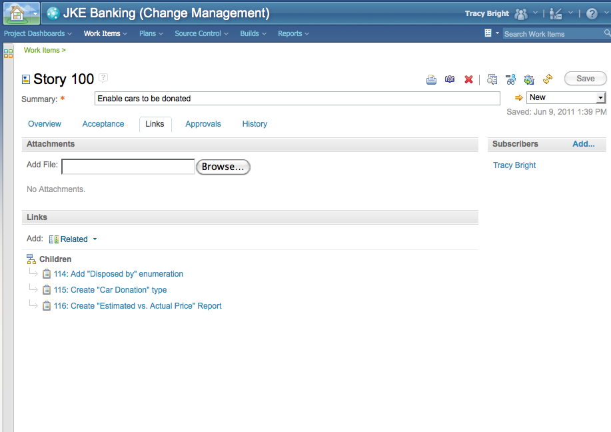Click the find potential duplicates binoculars icon
This screenshot has height=432, width=611.
tap(511, 79)
